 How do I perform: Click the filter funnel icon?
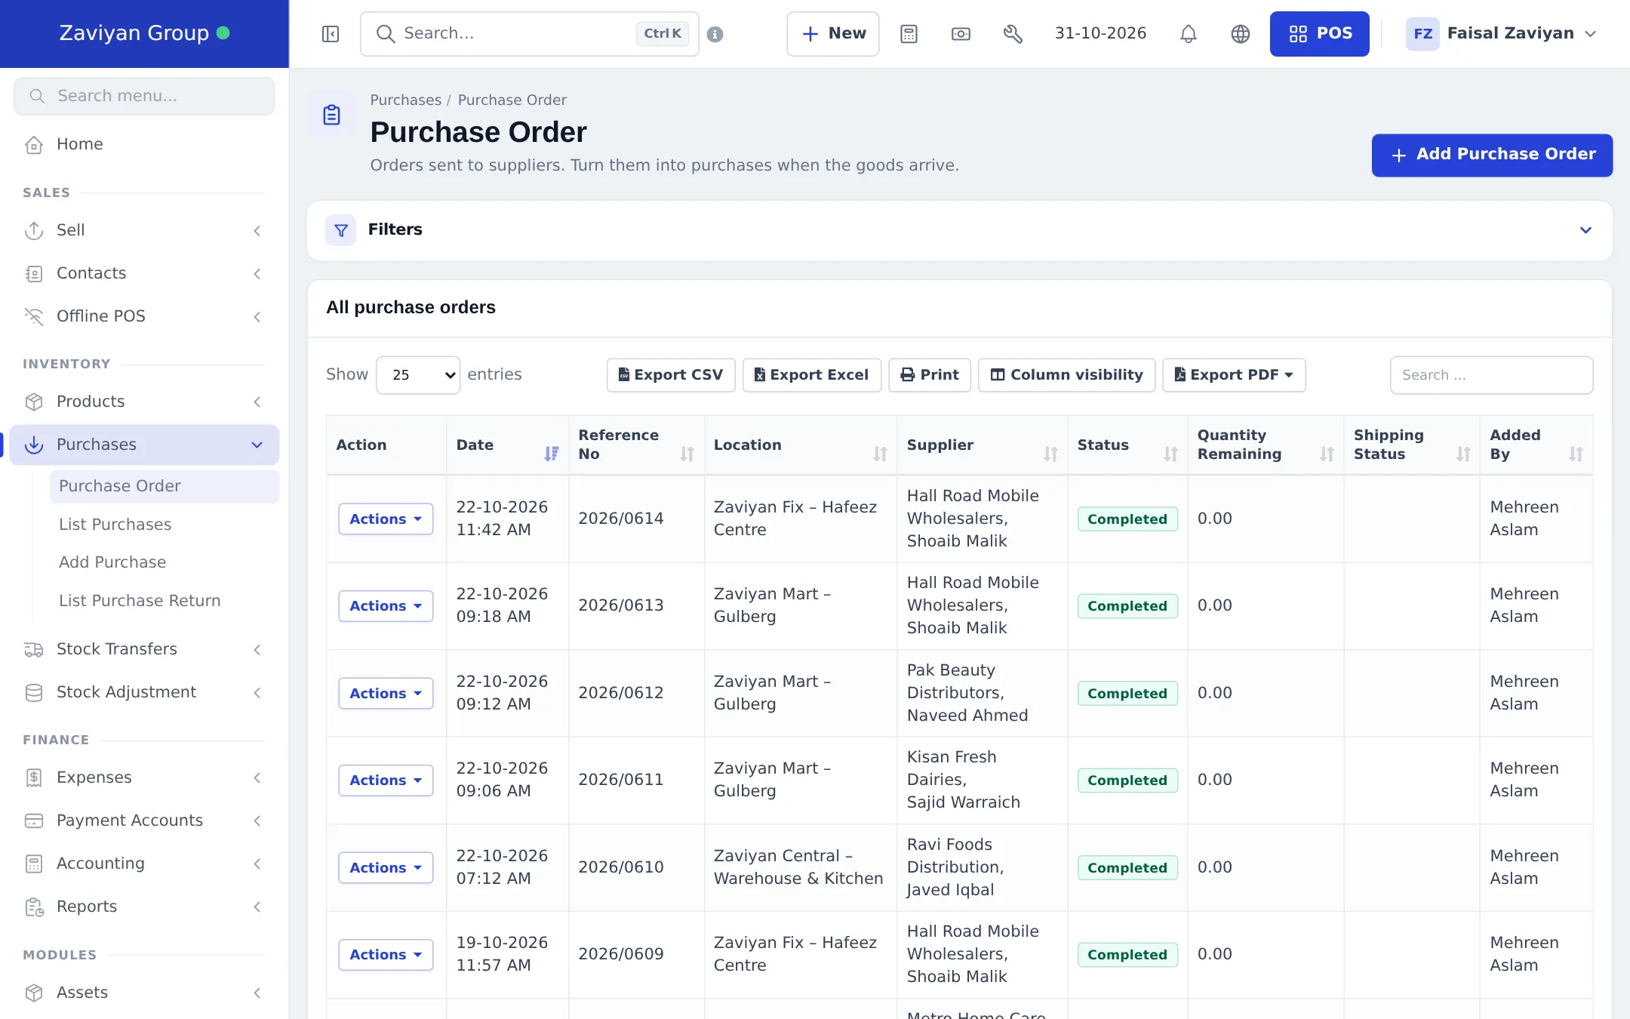tap(341, 230)
